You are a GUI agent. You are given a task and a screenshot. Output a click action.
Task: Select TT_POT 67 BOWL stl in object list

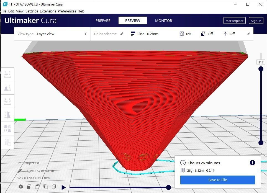pyautogui.click(x=40, y=171)
